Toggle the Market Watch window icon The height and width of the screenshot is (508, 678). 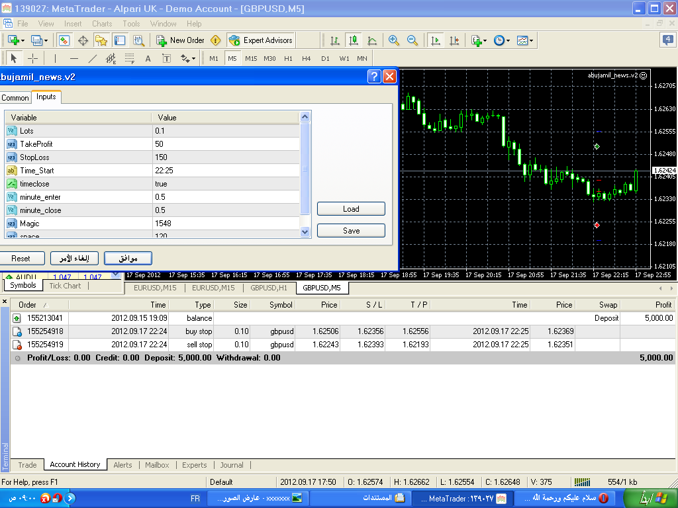click(64, 40)
